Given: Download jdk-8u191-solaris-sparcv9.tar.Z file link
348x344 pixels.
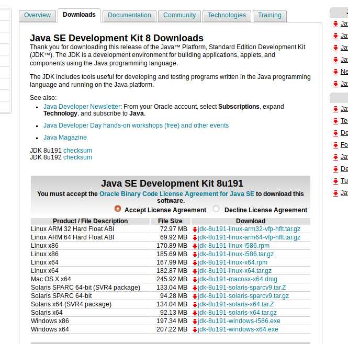Looking at the screenshot, I should 242,288.
